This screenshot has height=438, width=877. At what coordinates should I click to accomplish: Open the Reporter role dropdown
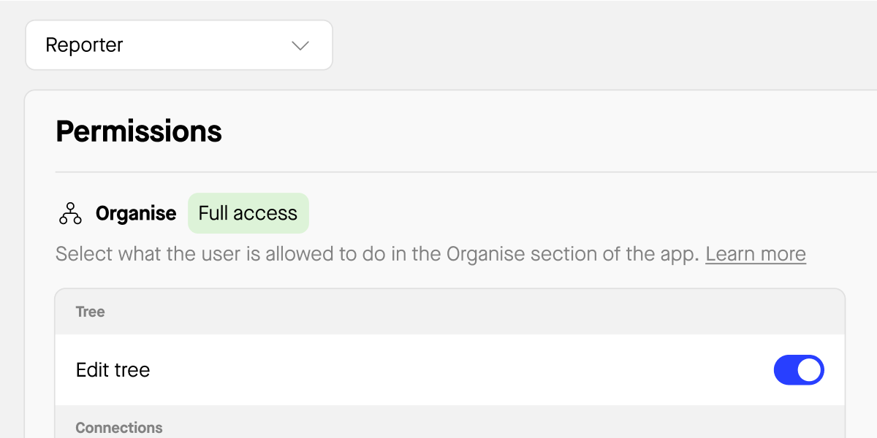179,45
